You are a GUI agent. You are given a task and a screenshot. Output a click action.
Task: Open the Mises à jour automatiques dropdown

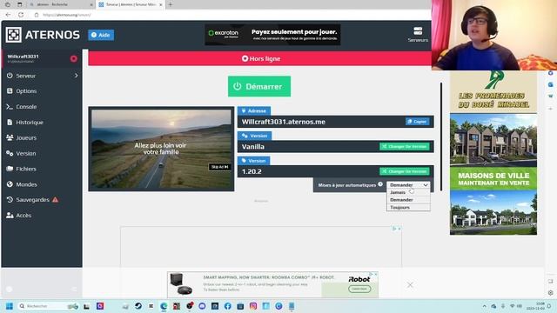tap(408, 185)
